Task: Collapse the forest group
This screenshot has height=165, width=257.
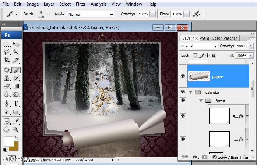Action: [x=201, y=101]
